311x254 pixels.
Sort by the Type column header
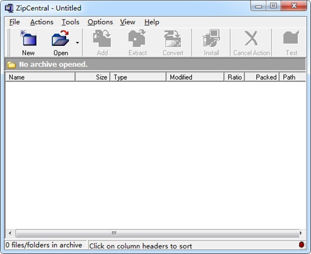[138, 77]
